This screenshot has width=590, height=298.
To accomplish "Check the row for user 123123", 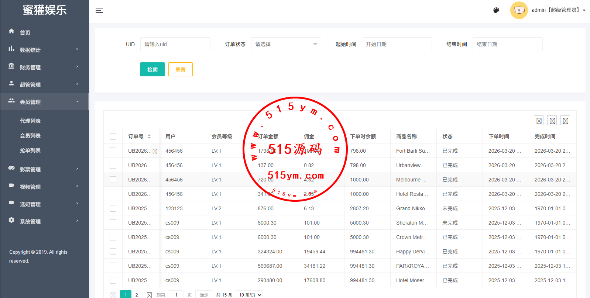I will click(113, 208).
